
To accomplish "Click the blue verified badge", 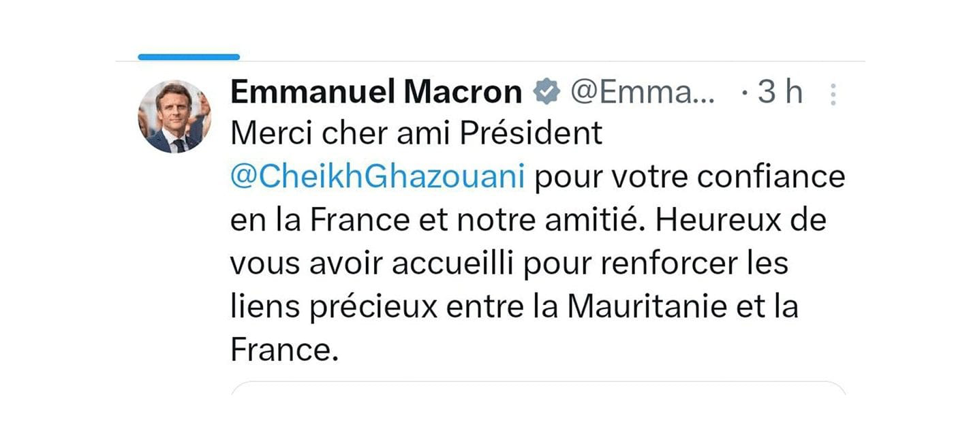I will [x=547, y=93].
